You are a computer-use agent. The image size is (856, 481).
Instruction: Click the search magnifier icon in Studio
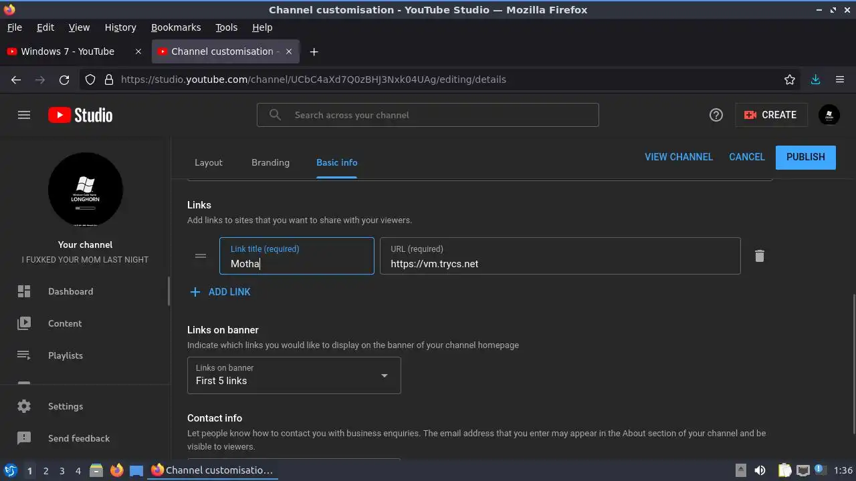pos(275,115)
